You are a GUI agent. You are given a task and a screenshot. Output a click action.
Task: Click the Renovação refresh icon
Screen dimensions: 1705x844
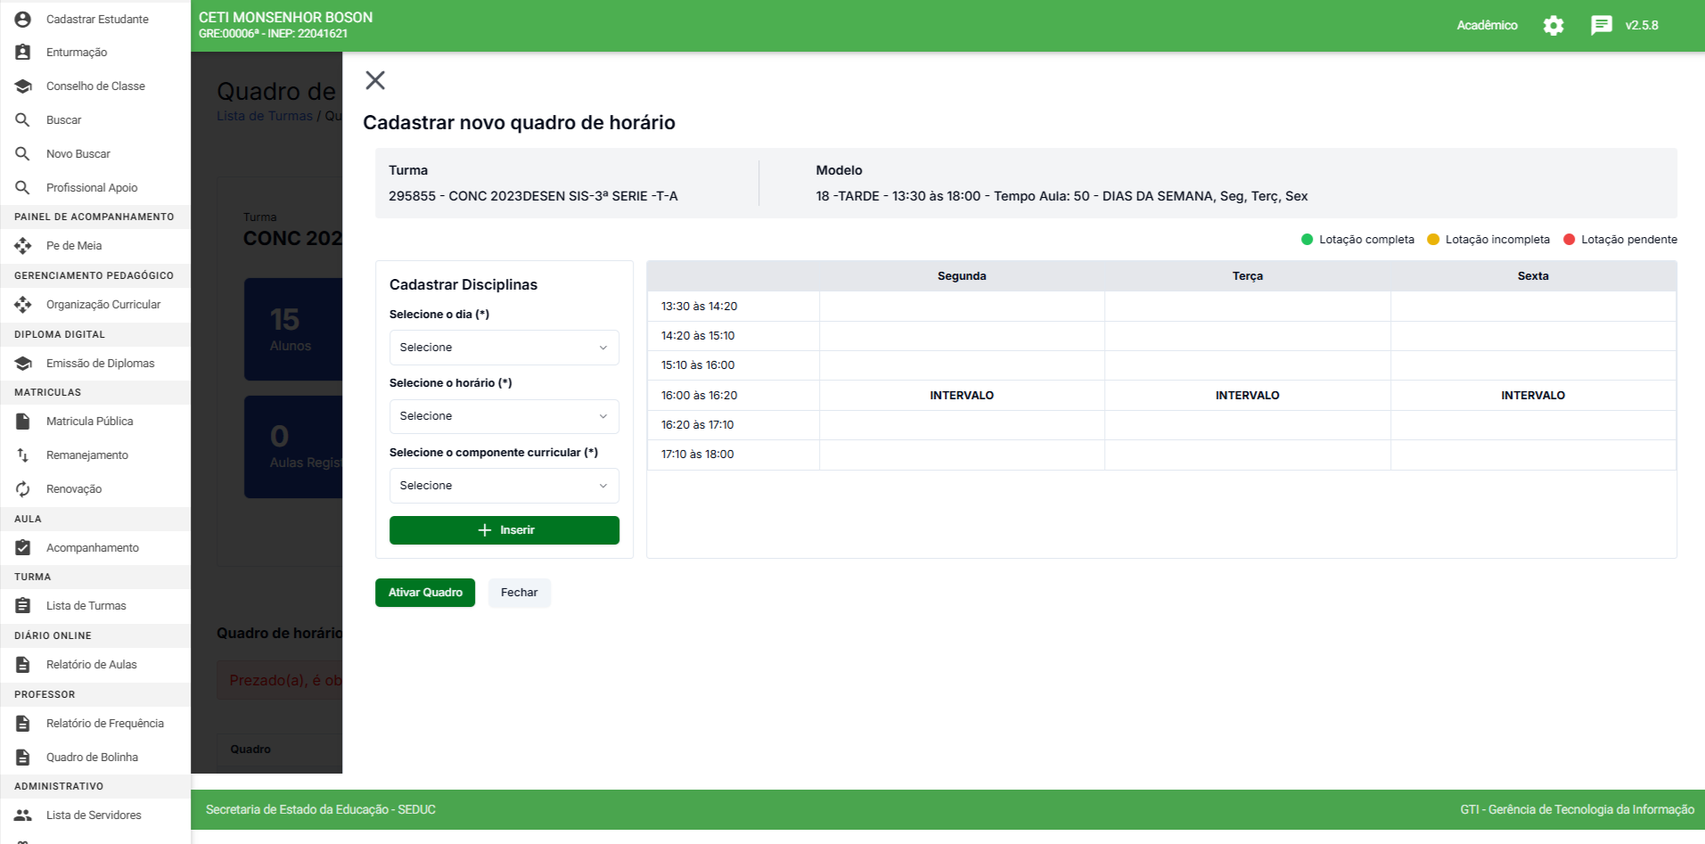pyautogui.click(x=23, y=489)
